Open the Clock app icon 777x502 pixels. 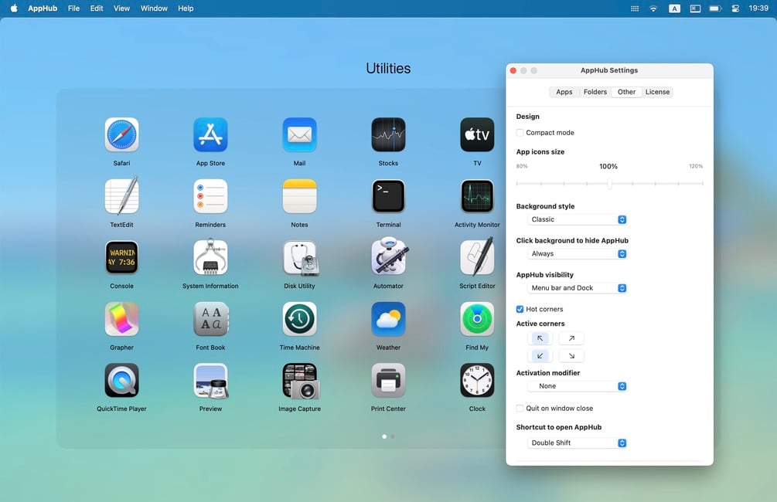477,380
